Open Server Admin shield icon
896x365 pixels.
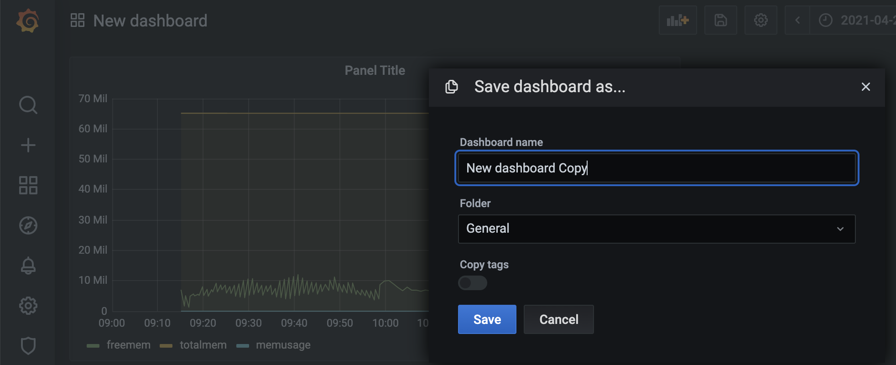click(x=28, y=345)
